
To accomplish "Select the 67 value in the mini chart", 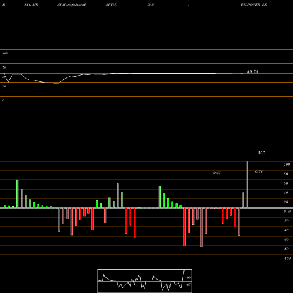I will [x=189, y=285].
